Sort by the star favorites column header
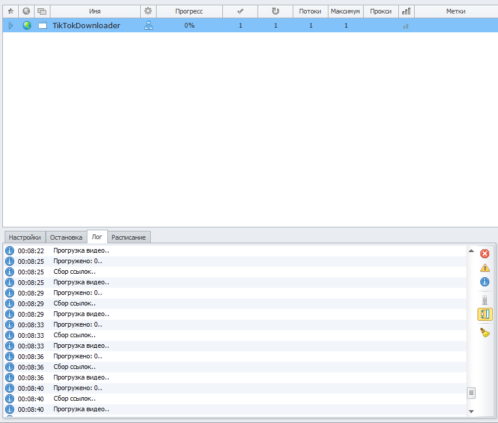Image resolution: width=498 pixels, height=423 pixels. (x=11, y=11)
